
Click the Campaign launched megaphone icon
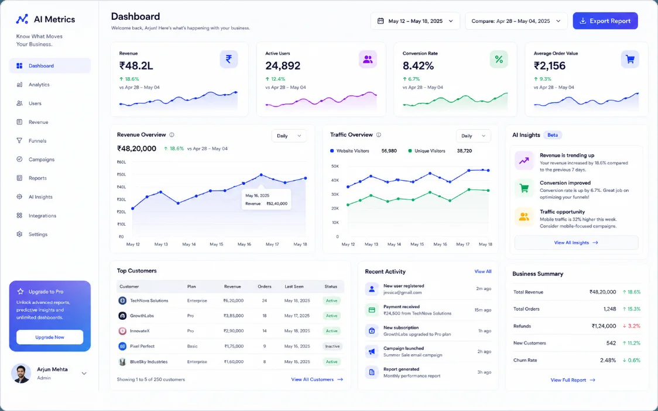(372, 351)
